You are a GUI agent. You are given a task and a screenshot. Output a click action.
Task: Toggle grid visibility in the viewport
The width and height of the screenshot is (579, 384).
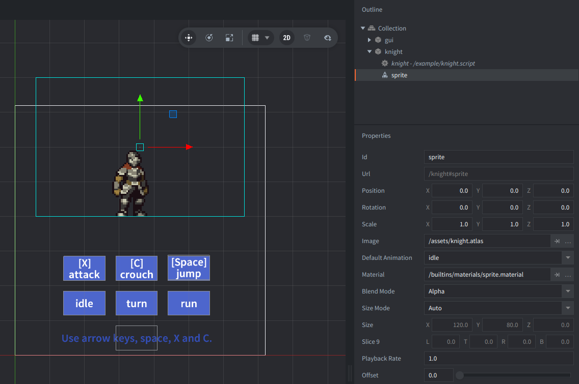[255, 38]
